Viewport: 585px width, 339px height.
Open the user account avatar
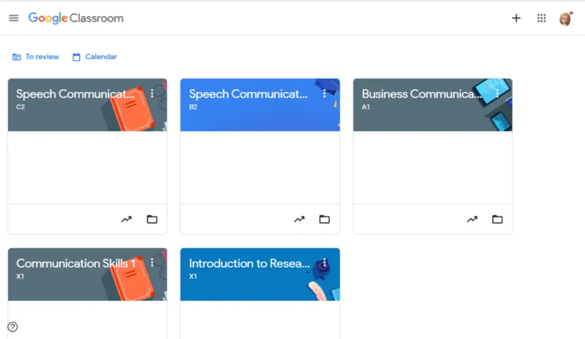tap(566, 18)
